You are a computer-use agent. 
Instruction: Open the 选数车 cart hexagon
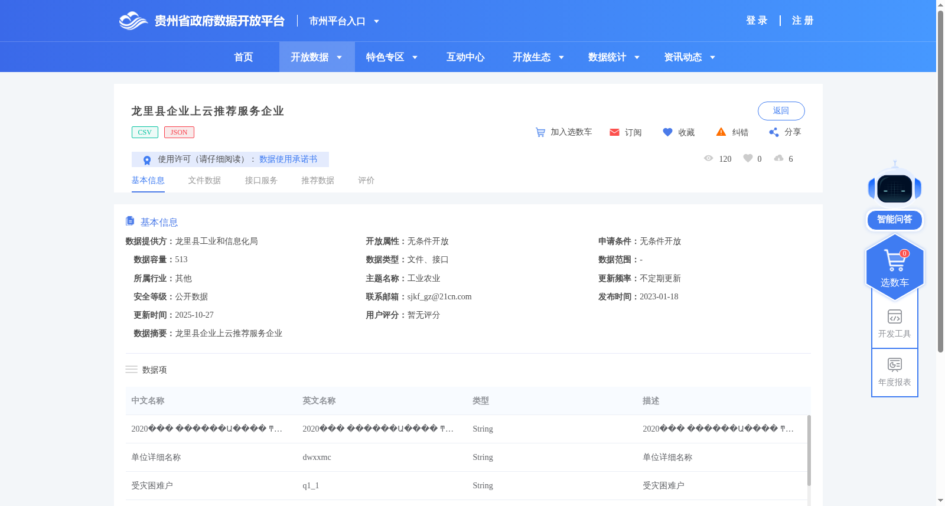click(x=895, y=267)
